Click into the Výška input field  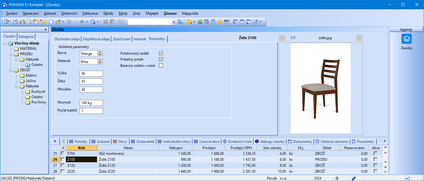91,74
